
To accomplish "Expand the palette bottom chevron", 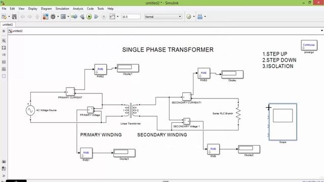I will coord(4,175).
